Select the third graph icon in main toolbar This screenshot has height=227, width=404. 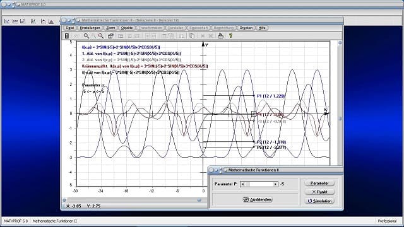23,21
